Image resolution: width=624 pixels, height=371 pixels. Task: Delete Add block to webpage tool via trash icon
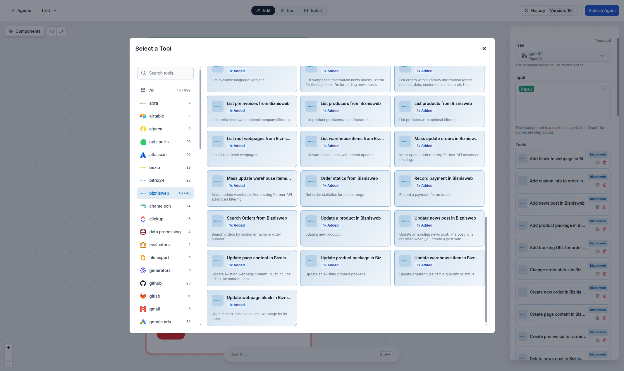coord(605,163)
